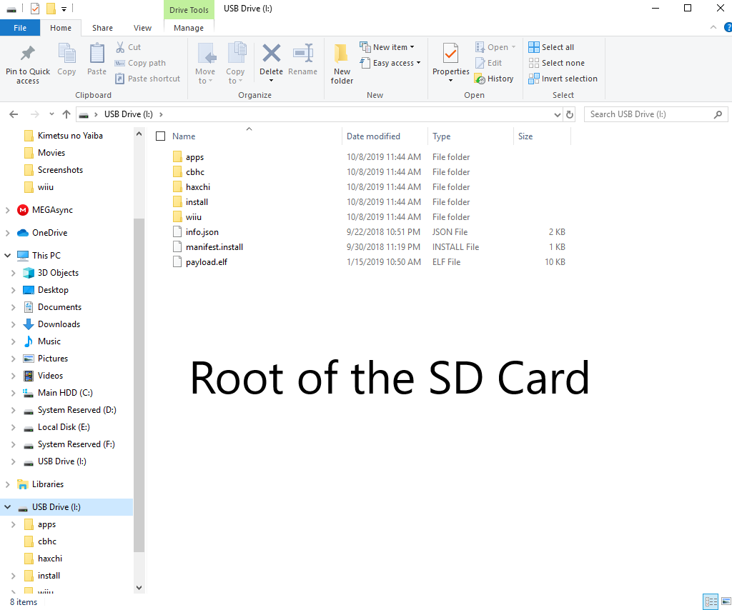Open the Help question mark icon

[728, 28]
